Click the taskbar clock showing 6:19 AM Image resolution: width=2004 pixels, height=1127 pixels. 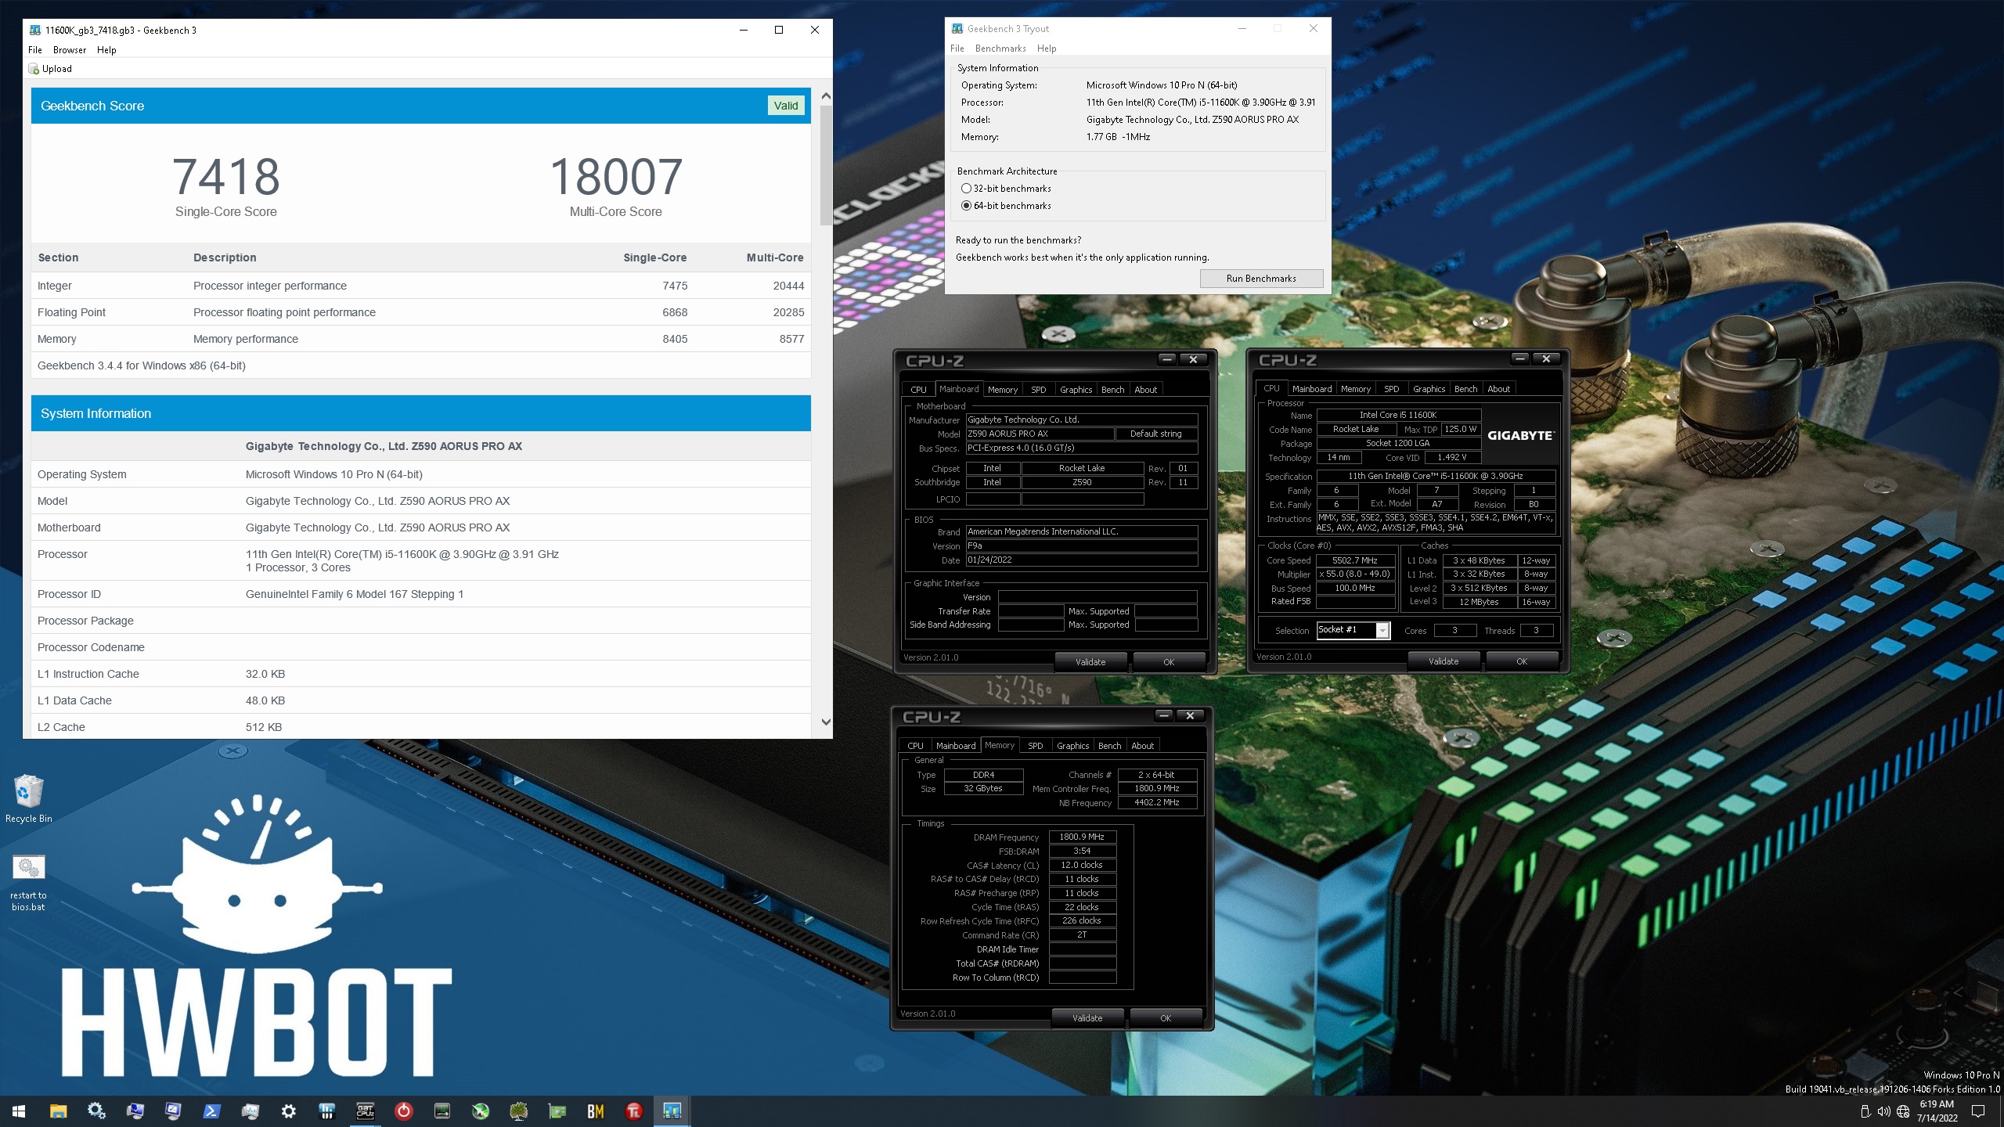(x=1936, y=1111)
